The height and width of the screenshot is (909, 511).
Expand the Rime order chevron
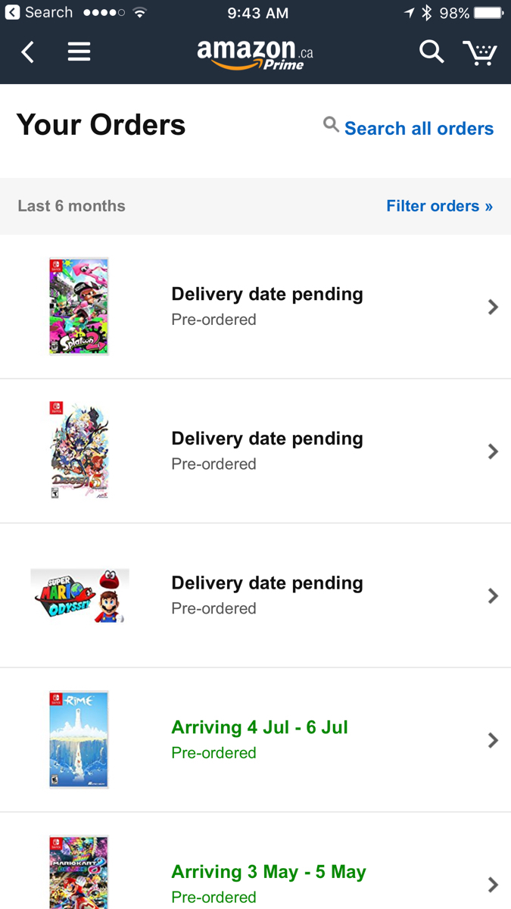[x=493, y=740]
